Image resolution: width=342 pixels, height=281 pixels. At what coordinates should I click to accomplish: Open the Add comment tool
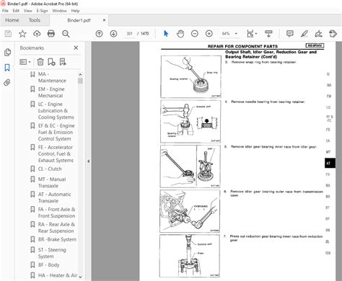[290, 34]
